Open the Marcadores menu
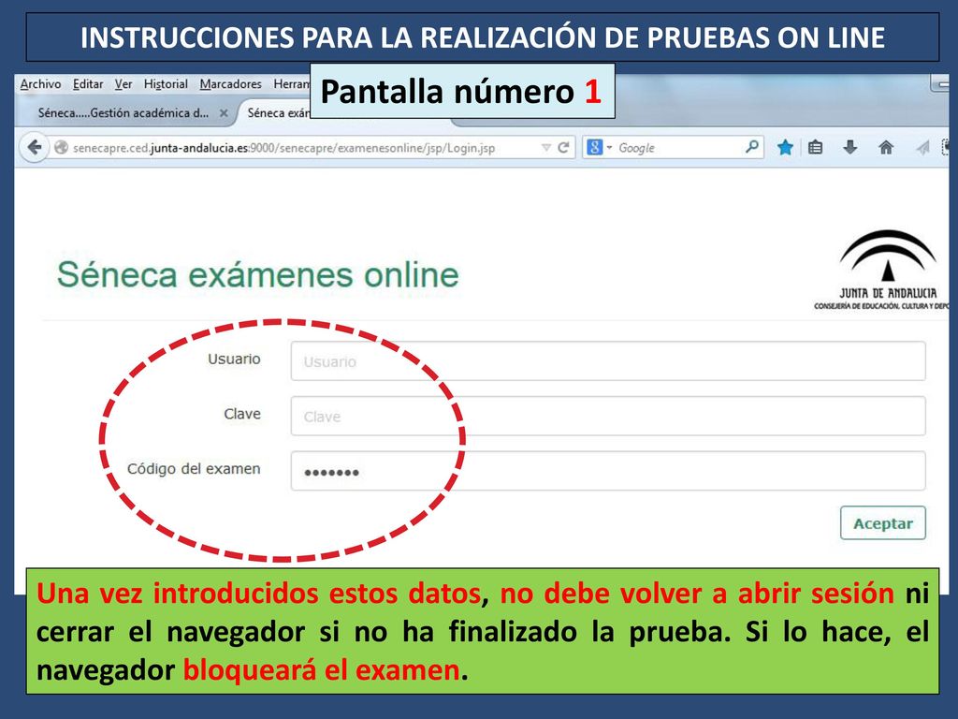958x719 pixels. pyautogui.click(x=230, y=84)
